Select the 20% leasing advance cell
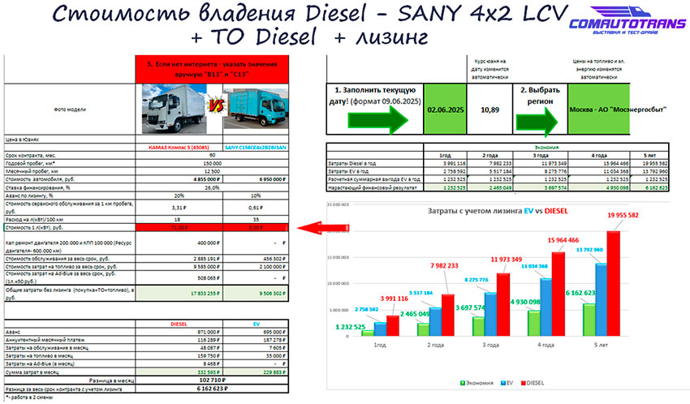The height and width of the screenshot is (404, 690). coord(179,196)
